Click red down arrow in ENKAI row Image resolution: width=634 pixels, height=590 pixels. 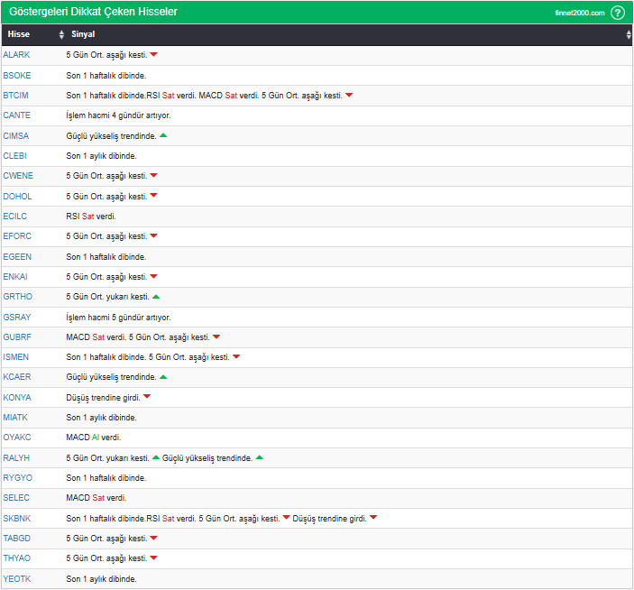pyautogui.click(x=153, y=276)
